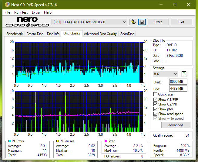Open the File menu

coord(7,12)
